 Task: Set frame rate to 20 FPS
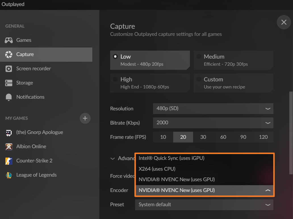[x=183, y=137]
